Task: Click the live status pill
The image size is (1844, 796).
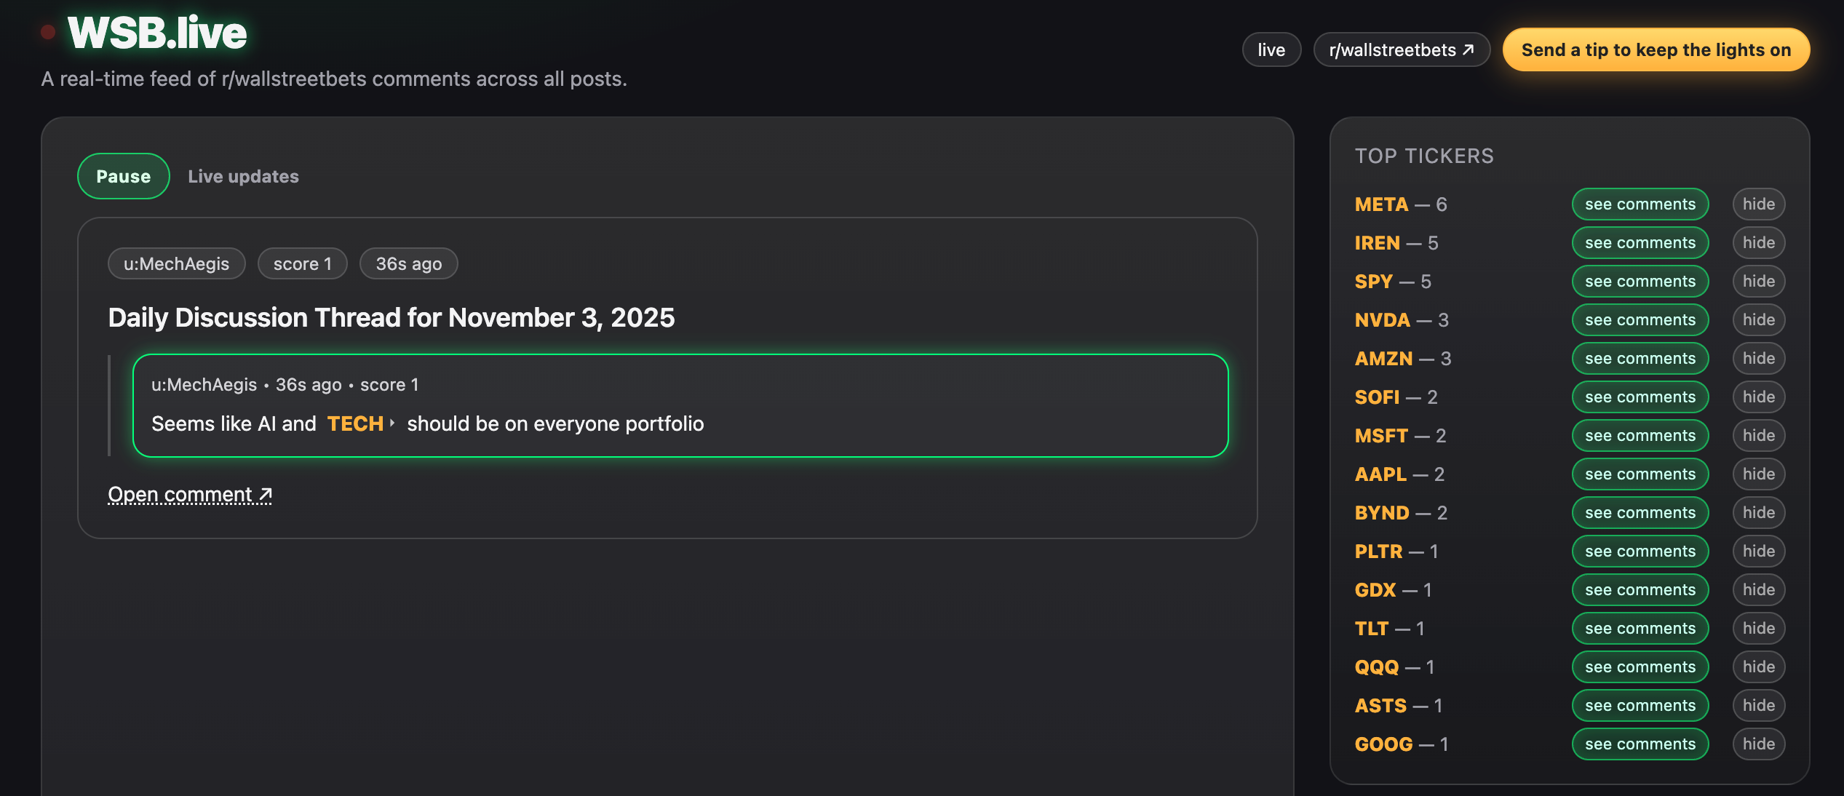Action: (1271, 50)
